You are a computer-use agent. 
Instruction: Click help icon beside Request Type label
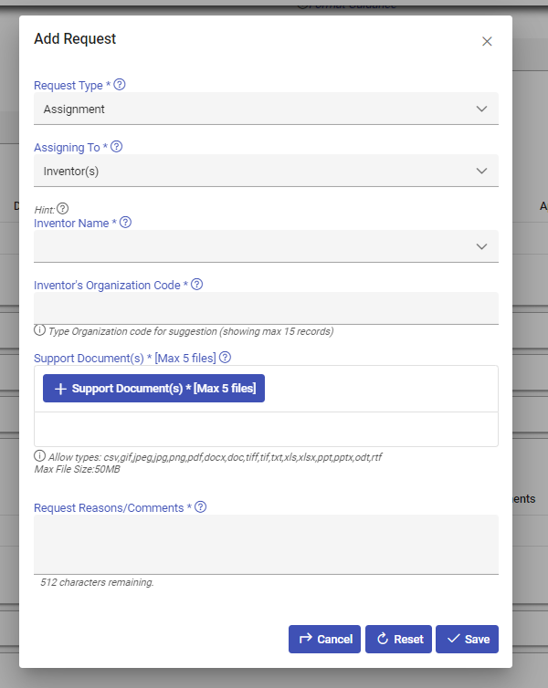pos(120,85)
